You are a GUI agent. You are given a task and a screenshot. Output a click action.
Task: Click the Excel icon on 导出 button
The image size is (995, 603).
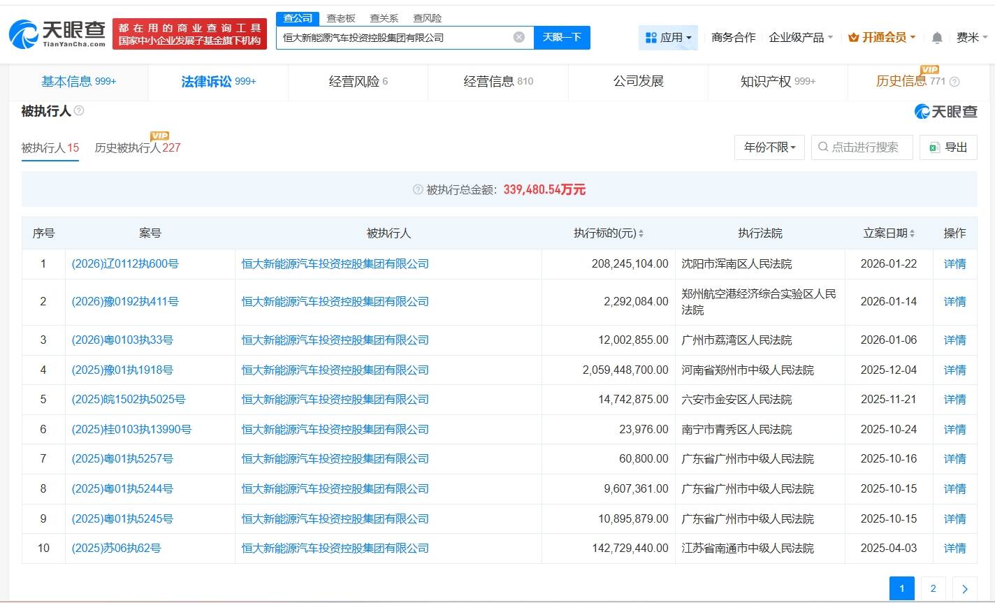coord(933,147)
